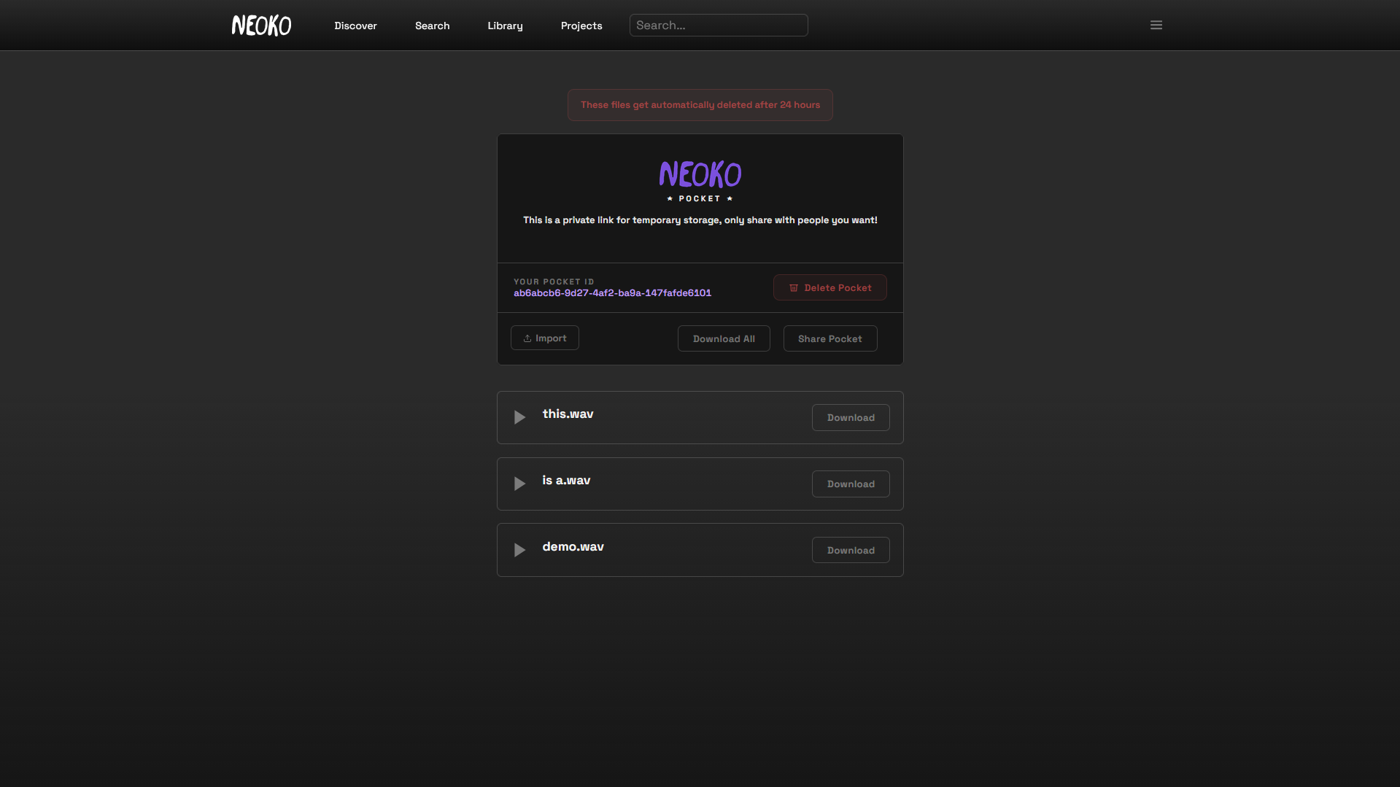The width and height of the screenshot is (1400, 787).
Task: Play the this.wav audio file
Action: 519,417
